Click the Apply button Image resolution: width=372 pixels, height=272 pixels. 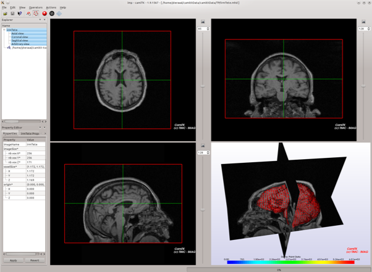pos(14,260)
